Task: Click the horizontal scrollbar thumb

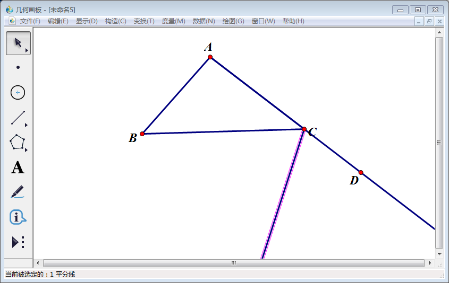Action: [234, 263]
